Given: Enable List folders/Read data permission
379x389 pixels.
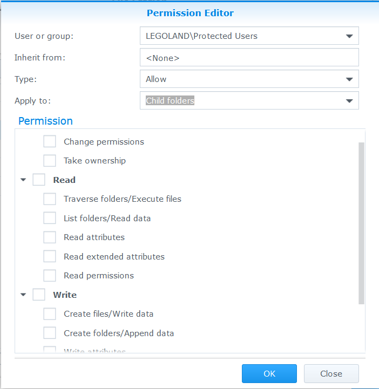Looking at the screenshot, I should point(49,218).
